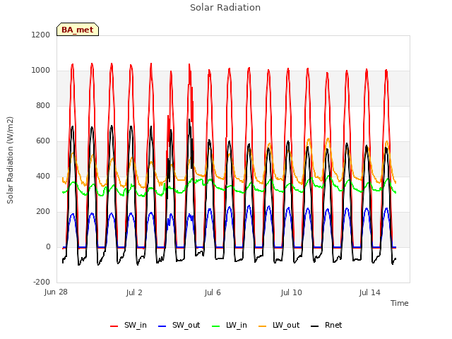Click the -200 y-axis tick label
Viewport: 452px width, 339px height.
(42, 282)
